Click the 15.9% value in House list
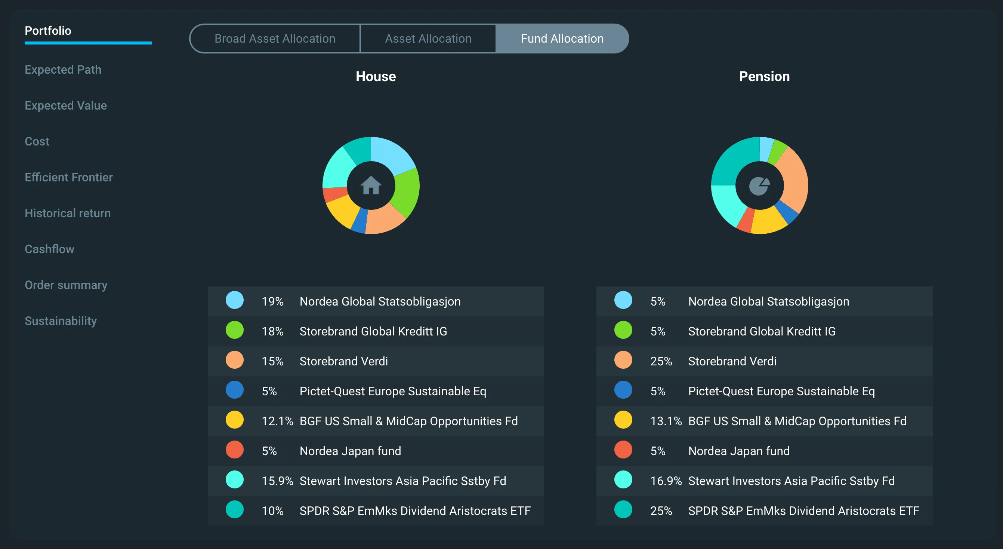 [277, 481]
